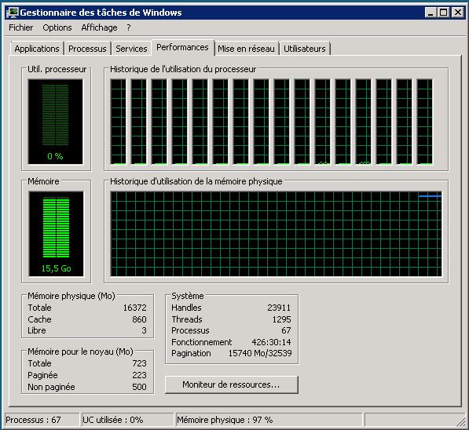Click Historique de l'utilisation du processeur label
The width and height of the screenshot is (469, 430).
click(x=183, y=69)
